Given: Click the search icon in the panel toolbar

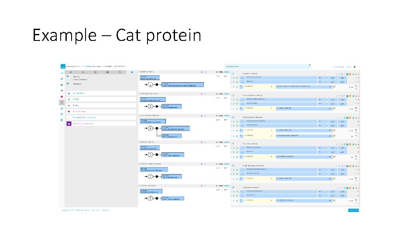Looking at the screenshot, I should [x=82, y=72].
